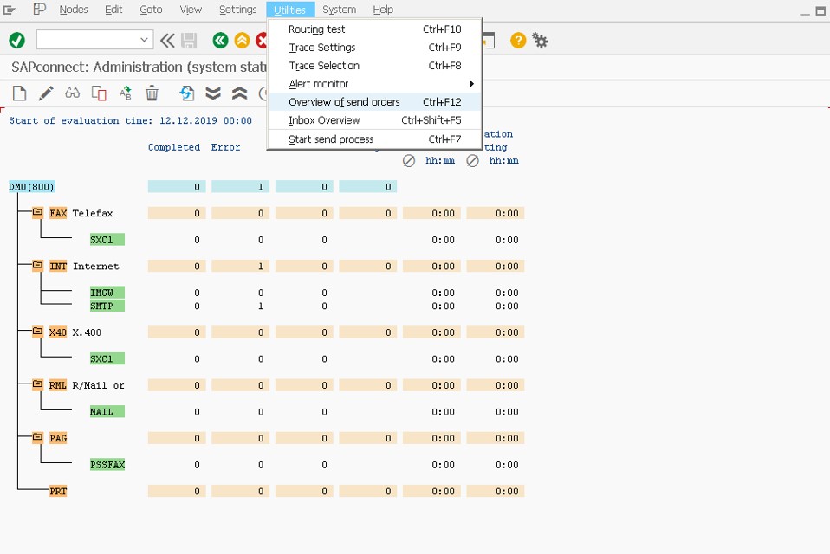Click the Completed column header
This screenshot has width=830, height=554.
pyautogui.click(x=173, y=147)
